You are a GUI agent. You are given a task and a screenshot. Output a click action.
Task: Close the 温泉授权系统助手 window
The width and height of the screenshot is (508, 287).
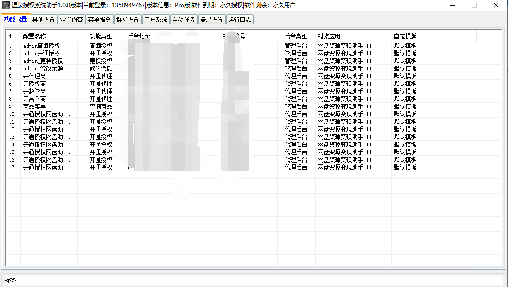(x=496, y=5)
